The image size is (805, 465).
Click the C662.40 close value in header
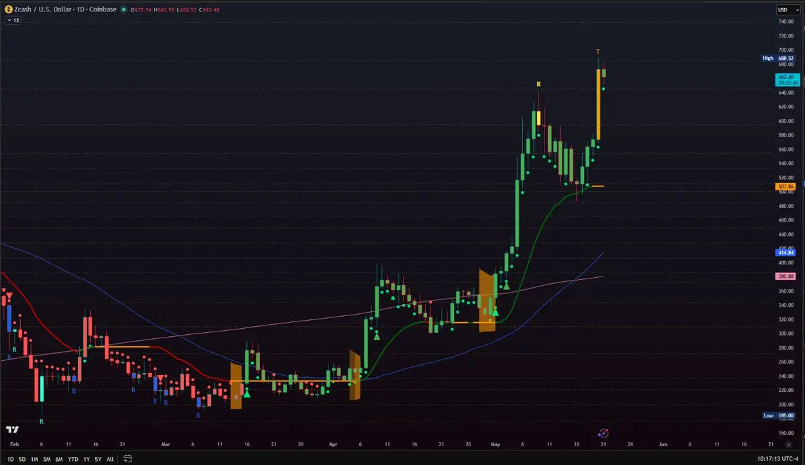point(209,10)
